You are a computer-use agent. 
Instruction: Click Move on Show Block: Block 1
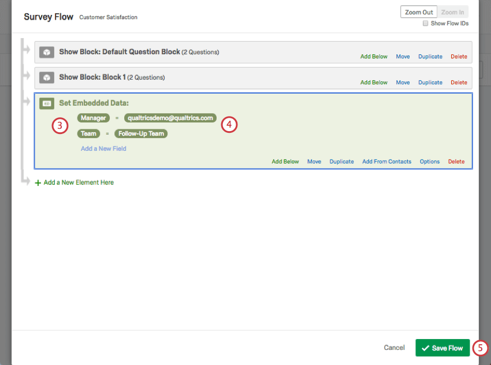coord(403,82)
